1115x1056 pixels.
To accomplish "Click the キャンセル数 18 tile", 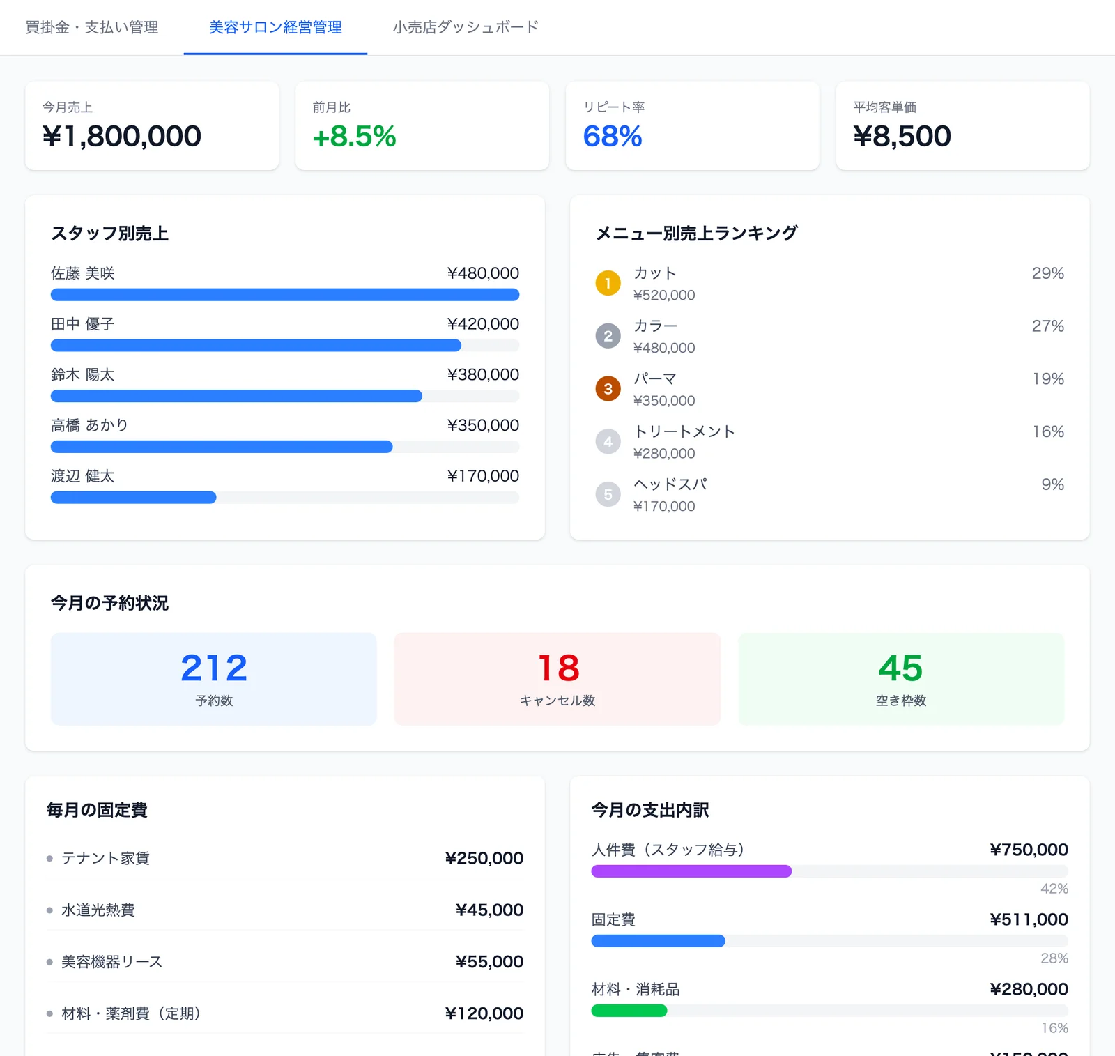I will [x=557, y=679].
